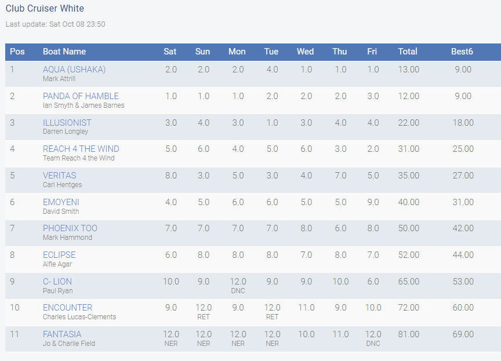
Task: Open the EMOYENI boat link
Action: pos(61,202)
